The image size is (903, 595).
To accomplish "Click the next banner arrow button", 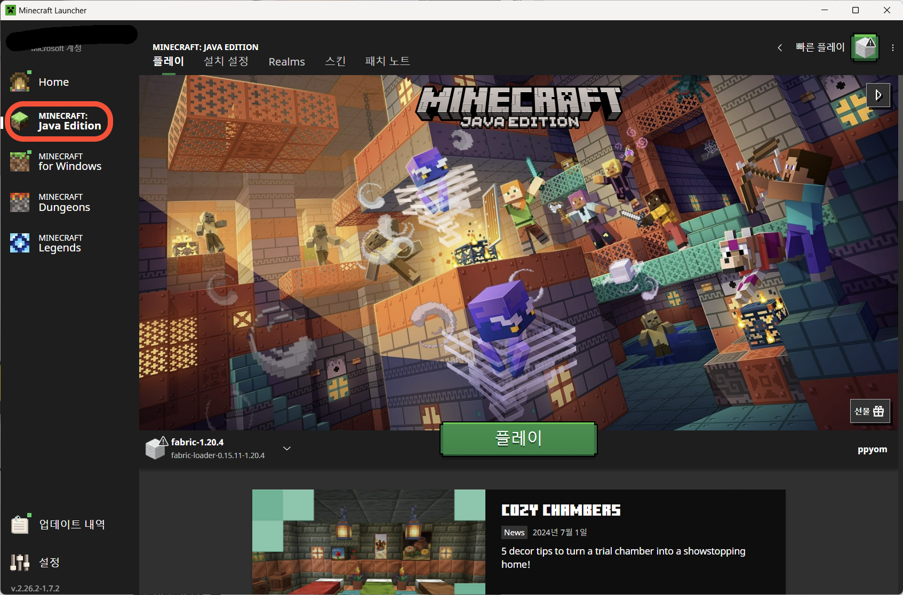I will pyautogui.click(x=878, y=95).
